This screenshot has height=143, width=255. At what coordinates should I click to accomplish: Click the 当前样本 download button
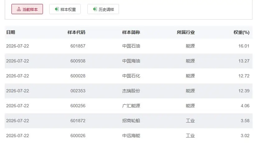[27, 9]
